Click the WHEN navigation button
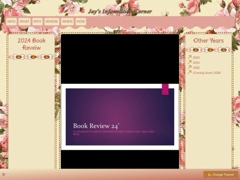 [68, 21]
